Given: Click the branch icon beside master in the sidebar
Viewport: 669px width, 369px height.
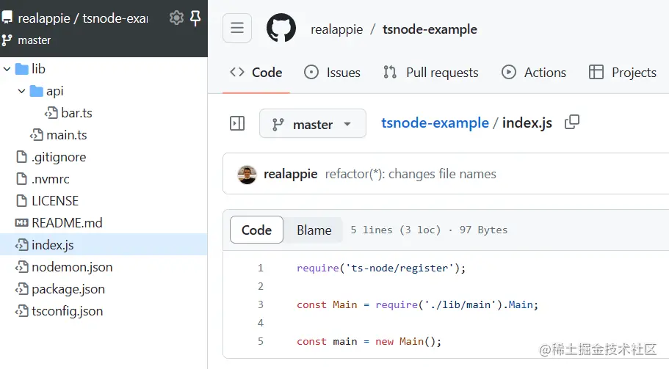Looking at the screenshot, I should tap(7, 40).
